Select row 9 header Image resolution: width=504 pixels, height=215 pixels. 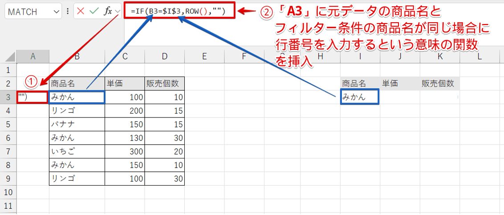(x=8, y=178)
